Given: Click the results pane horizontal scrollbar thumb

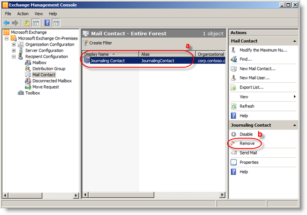Looking at the screenshot, I should (121, 195).
